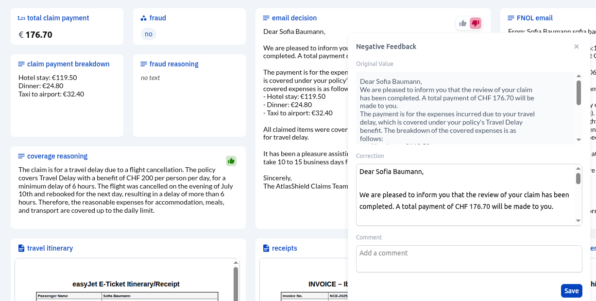The image size is (596, 301).
Task: Type in the Add a comment field
Action: 469,259
